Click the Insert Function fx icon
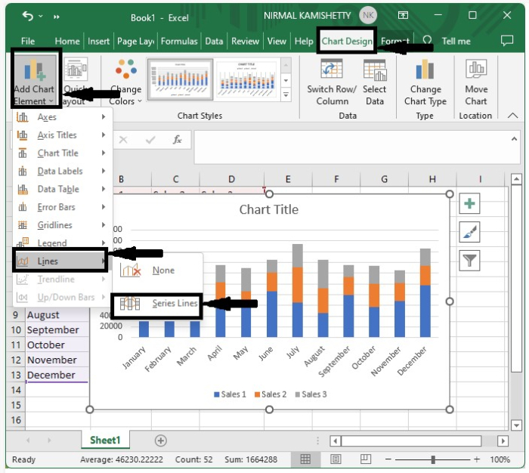This screenshot has height=473, width=529. (177, 139)
